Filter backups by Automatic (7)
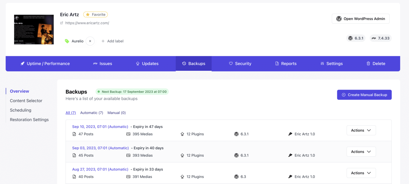 [x=92, y=113]
